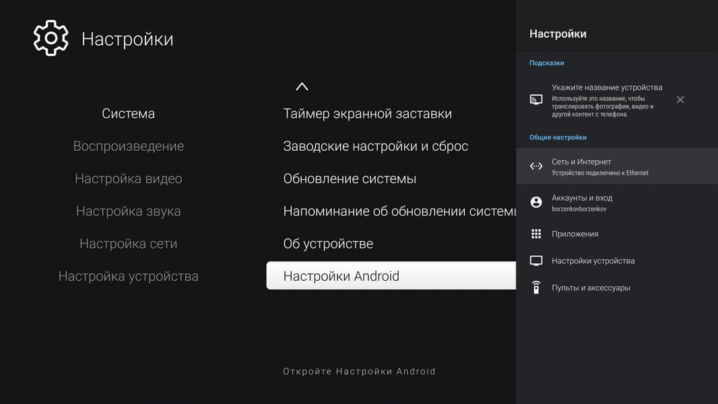The height and width of the screenshot is (404, 718).
Task: Click the remotes and accessories icon
Action: (x=536, y=288)
